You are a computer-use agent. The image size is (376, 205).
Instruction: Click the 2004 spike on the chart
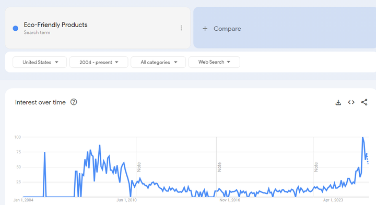point(44,152)
